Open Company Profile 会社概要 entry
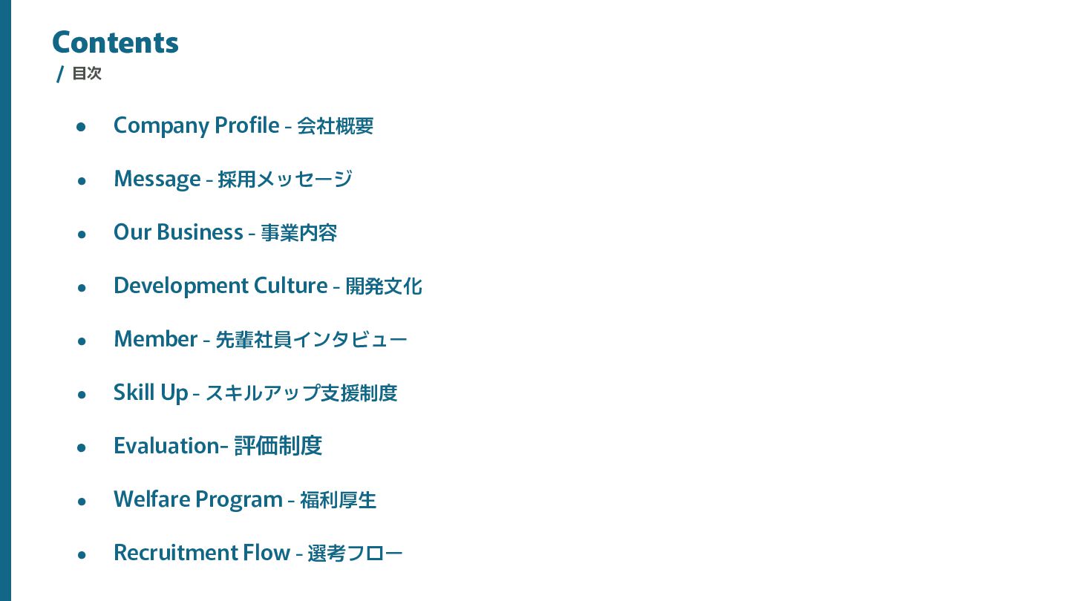Viewport: 1069px width, 601px height. coord(243,125)
